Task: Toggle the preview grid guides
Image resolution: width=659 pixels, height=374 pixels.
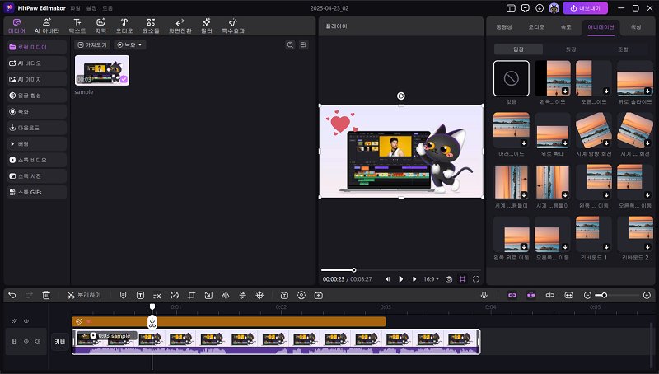Action: point(462,279)
